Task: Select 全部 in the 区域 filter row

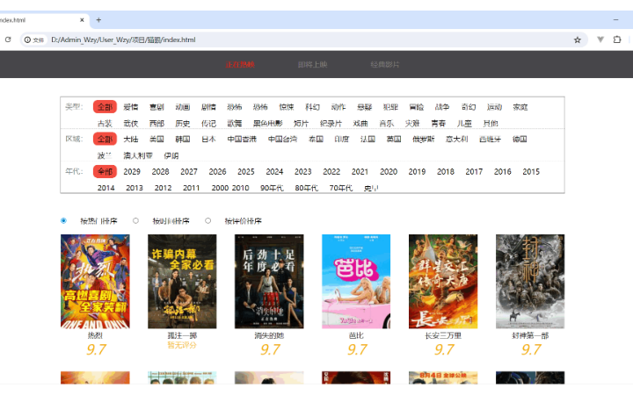Action: pyautogui.click(x=105, y=139)
